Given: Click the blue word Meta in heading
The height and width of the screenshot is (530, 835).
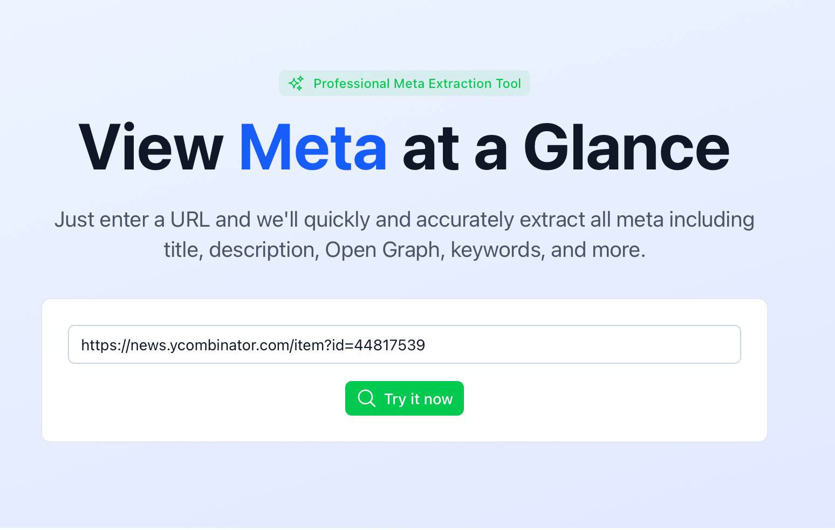Looking at the screenshot, I should (x=313, y=148).
